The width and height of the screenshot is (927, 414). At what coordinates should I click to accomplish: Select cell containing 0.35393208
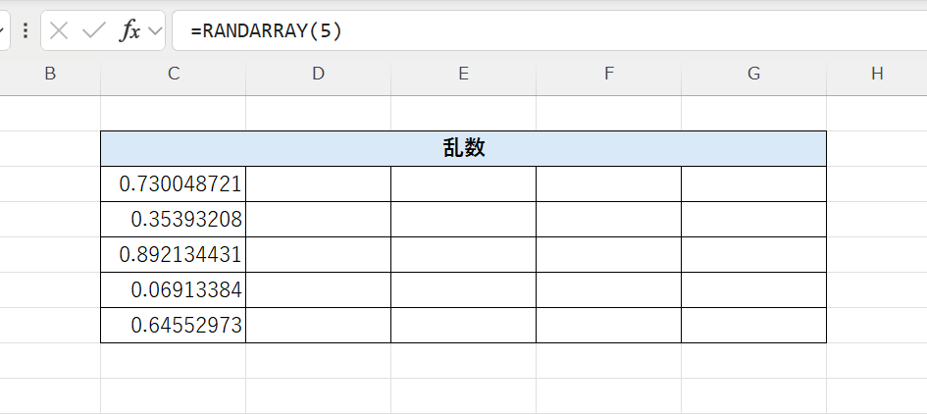[174, 219]
